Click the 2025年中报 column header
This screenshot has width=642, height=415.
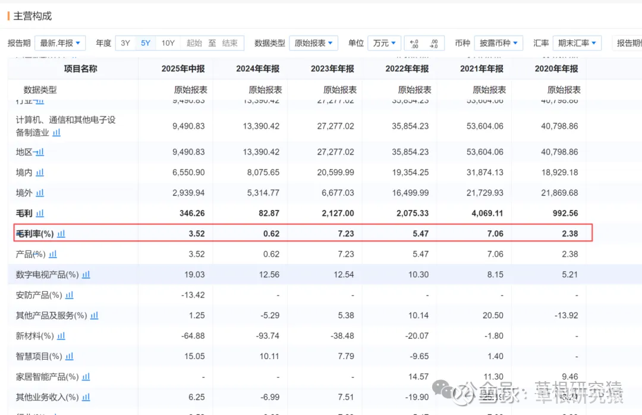coord(183,69)
